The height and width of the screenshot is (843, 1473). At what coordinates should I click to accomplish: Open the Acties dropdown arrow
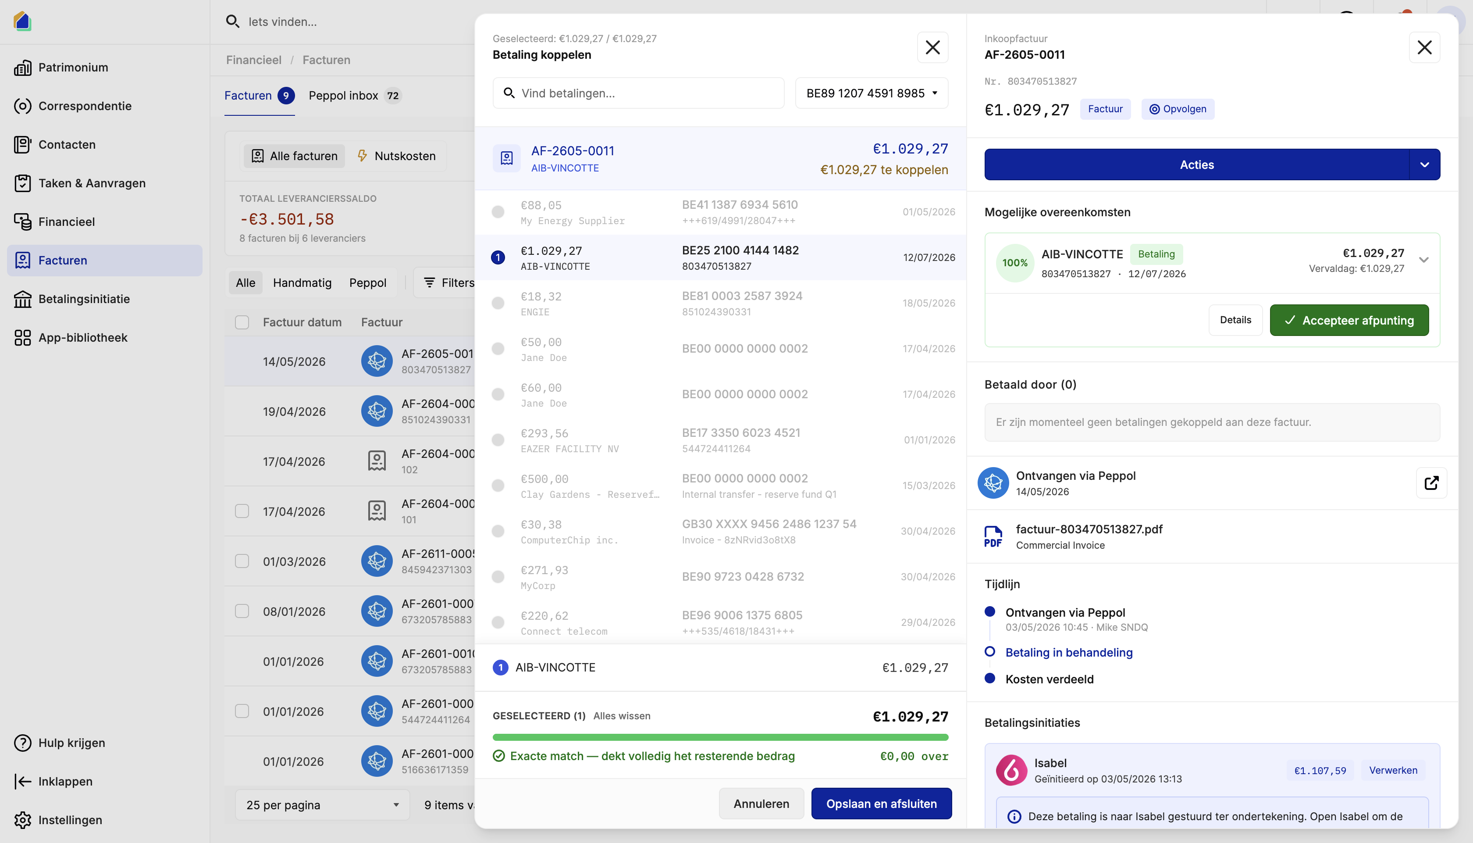pos(1424,164)
